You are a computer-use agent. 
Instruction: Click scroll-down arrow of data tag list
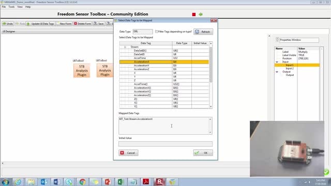point(210,107)
